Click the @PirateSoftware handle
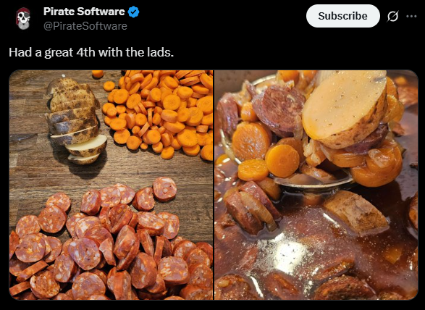The height and width of the screenshot is (310, 425). 85,26
